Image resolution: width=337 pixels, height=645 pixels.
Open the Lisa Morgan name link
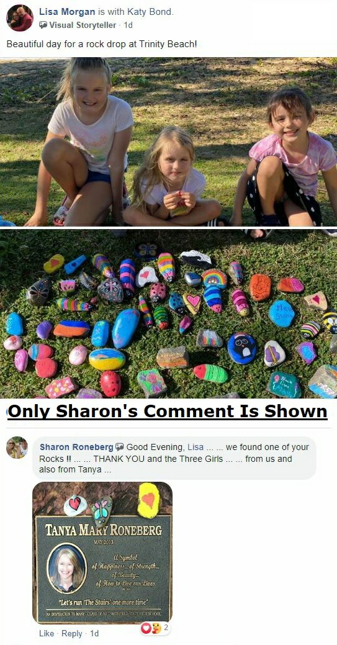point(67,12)
